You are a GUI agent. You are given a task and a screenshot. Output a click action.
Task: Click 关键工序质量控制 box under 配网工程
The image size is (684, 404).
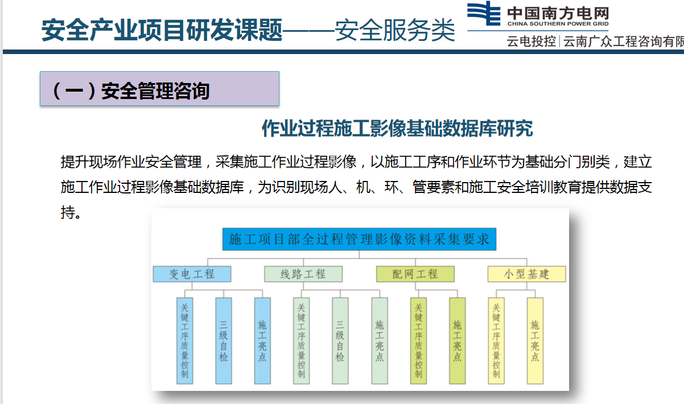coord(419,340)
